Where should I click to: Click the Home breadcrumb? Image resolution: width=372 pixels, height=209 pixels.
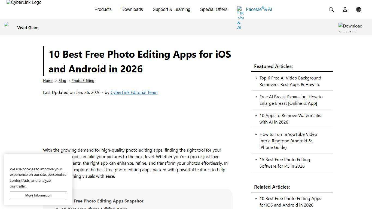click(x=48, y=81)
